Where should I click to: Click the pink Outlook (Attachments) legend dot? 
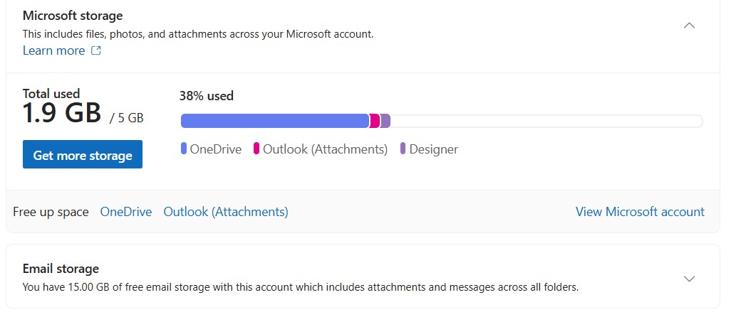coord(256,149)
